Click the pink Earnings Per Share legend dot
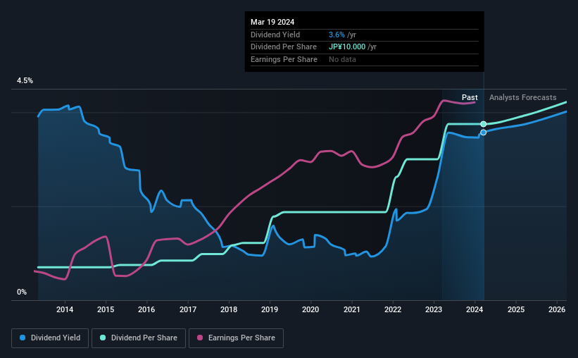The image size is (578, 358). 200,338
